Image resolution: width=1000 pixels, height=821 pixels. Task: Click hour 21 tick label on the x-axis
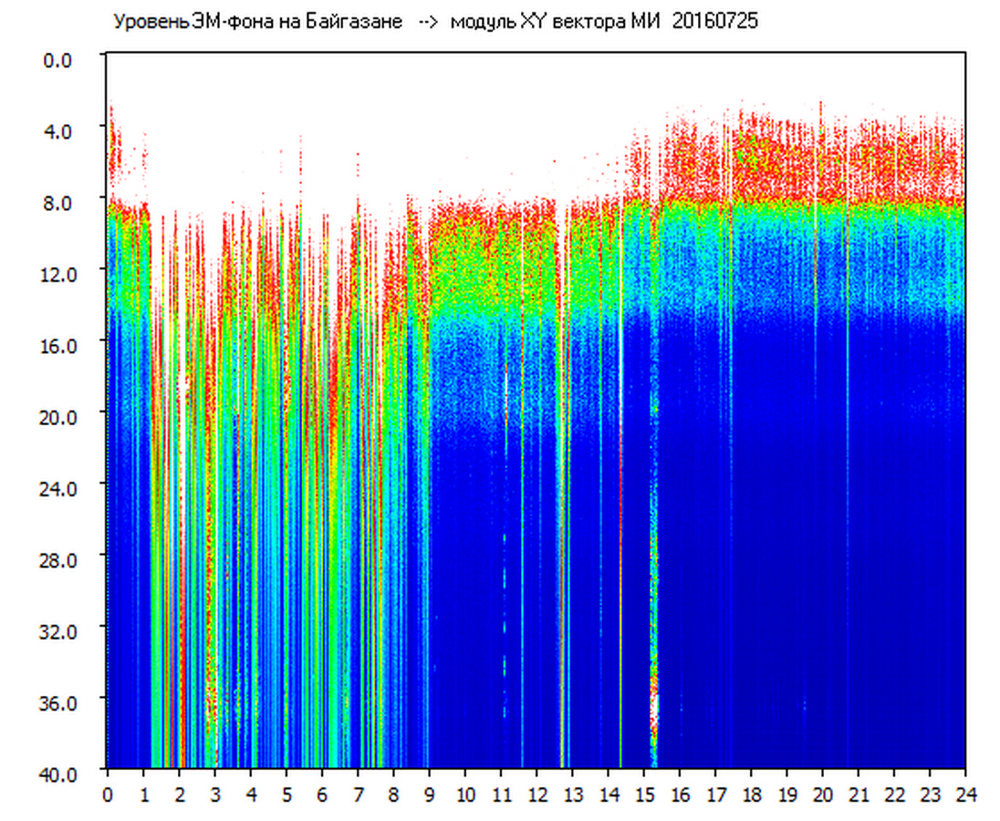(858, 793)
